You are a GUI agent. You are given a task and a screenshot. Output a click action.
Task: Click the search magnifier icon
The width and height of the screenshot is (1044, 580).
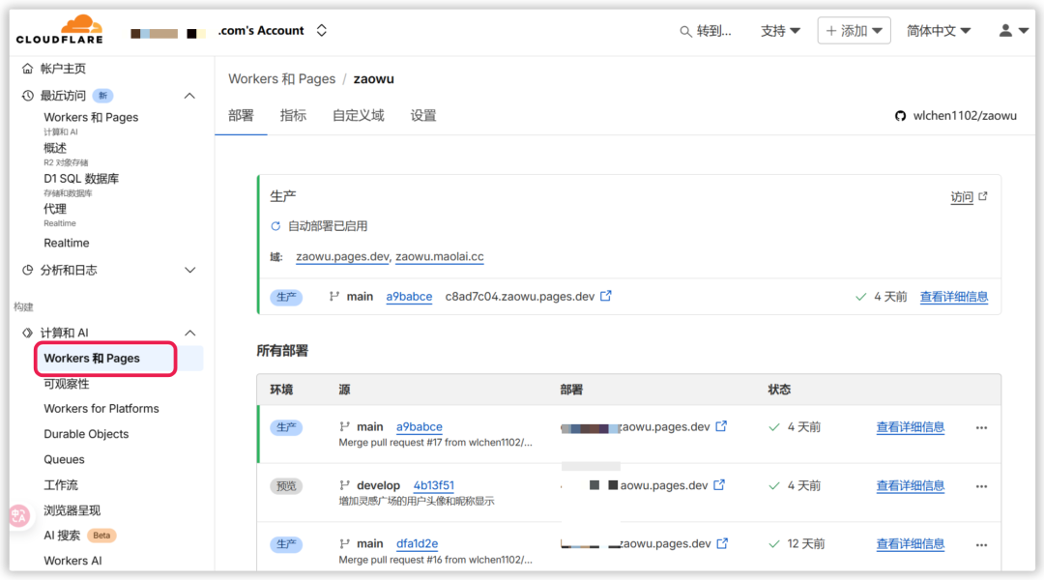(x=685, y=31)
